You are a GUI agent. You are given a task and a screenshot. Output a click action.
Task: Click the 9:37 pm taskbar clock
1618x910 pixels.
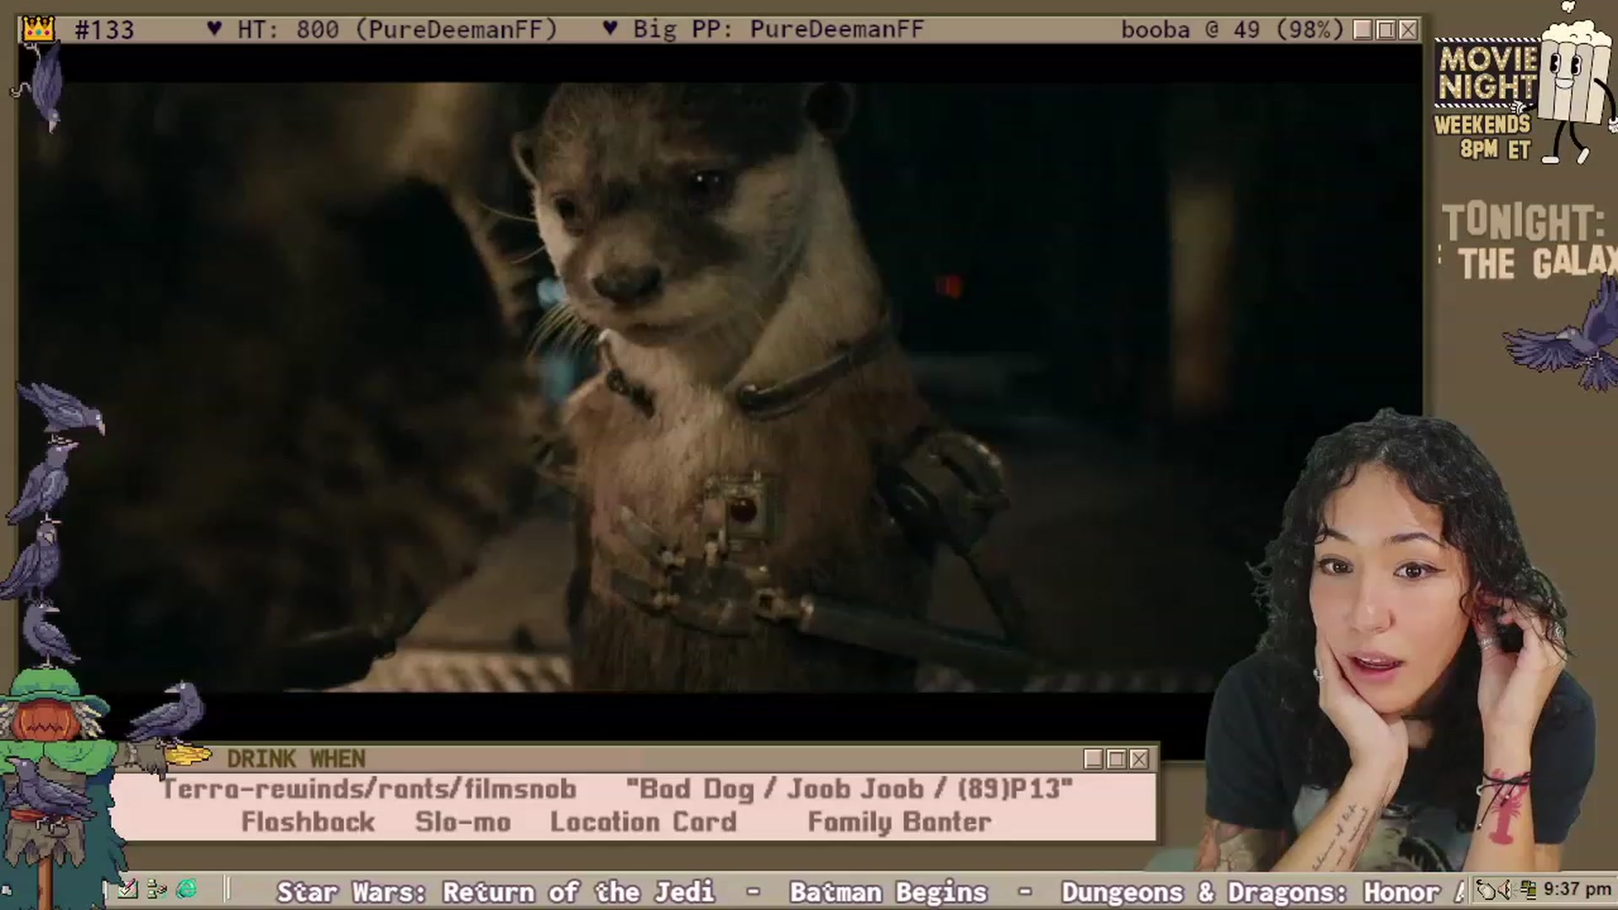1577,890
